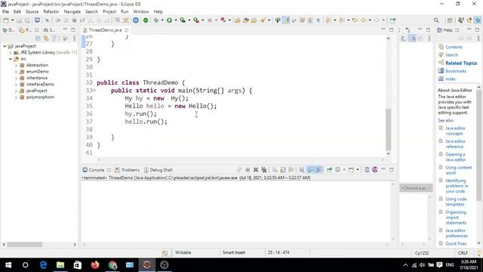
Task: Click the Coverage run icon
Action: point(183,20)
